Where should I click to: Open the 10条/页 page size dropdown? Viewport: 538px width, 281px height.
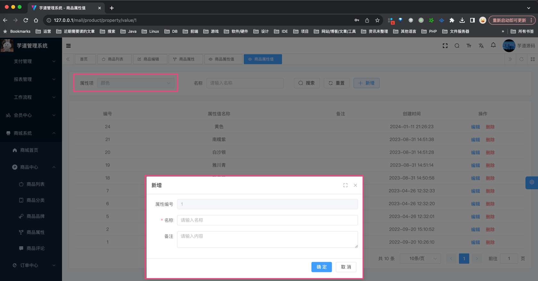420,259
